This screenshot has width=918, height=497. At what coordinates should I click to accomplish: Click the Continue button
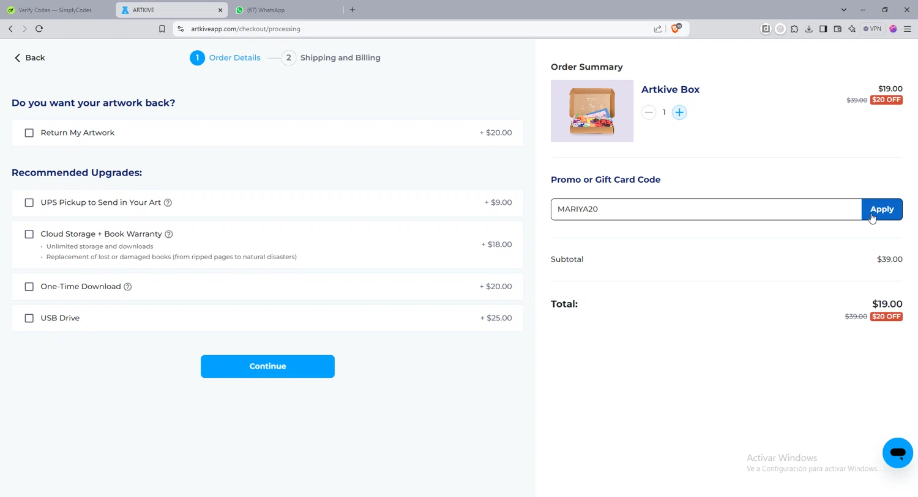point(267,366)
